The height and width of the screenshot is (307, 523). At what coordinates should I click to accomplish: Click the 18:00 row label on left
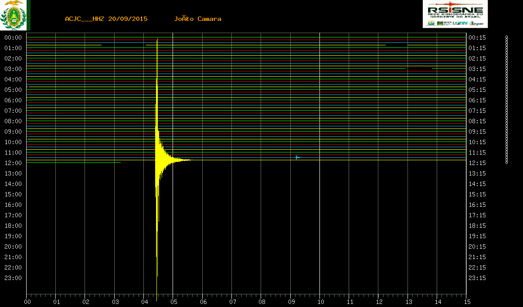[x=13, y=226]
